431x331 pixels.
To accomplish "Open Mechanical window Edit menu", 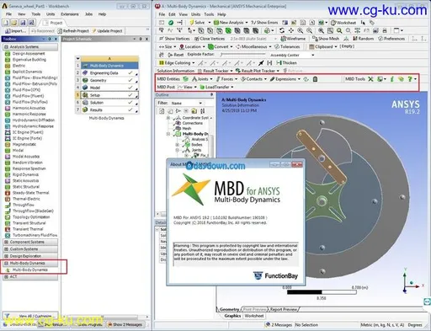I will click(x=172, y=14).
